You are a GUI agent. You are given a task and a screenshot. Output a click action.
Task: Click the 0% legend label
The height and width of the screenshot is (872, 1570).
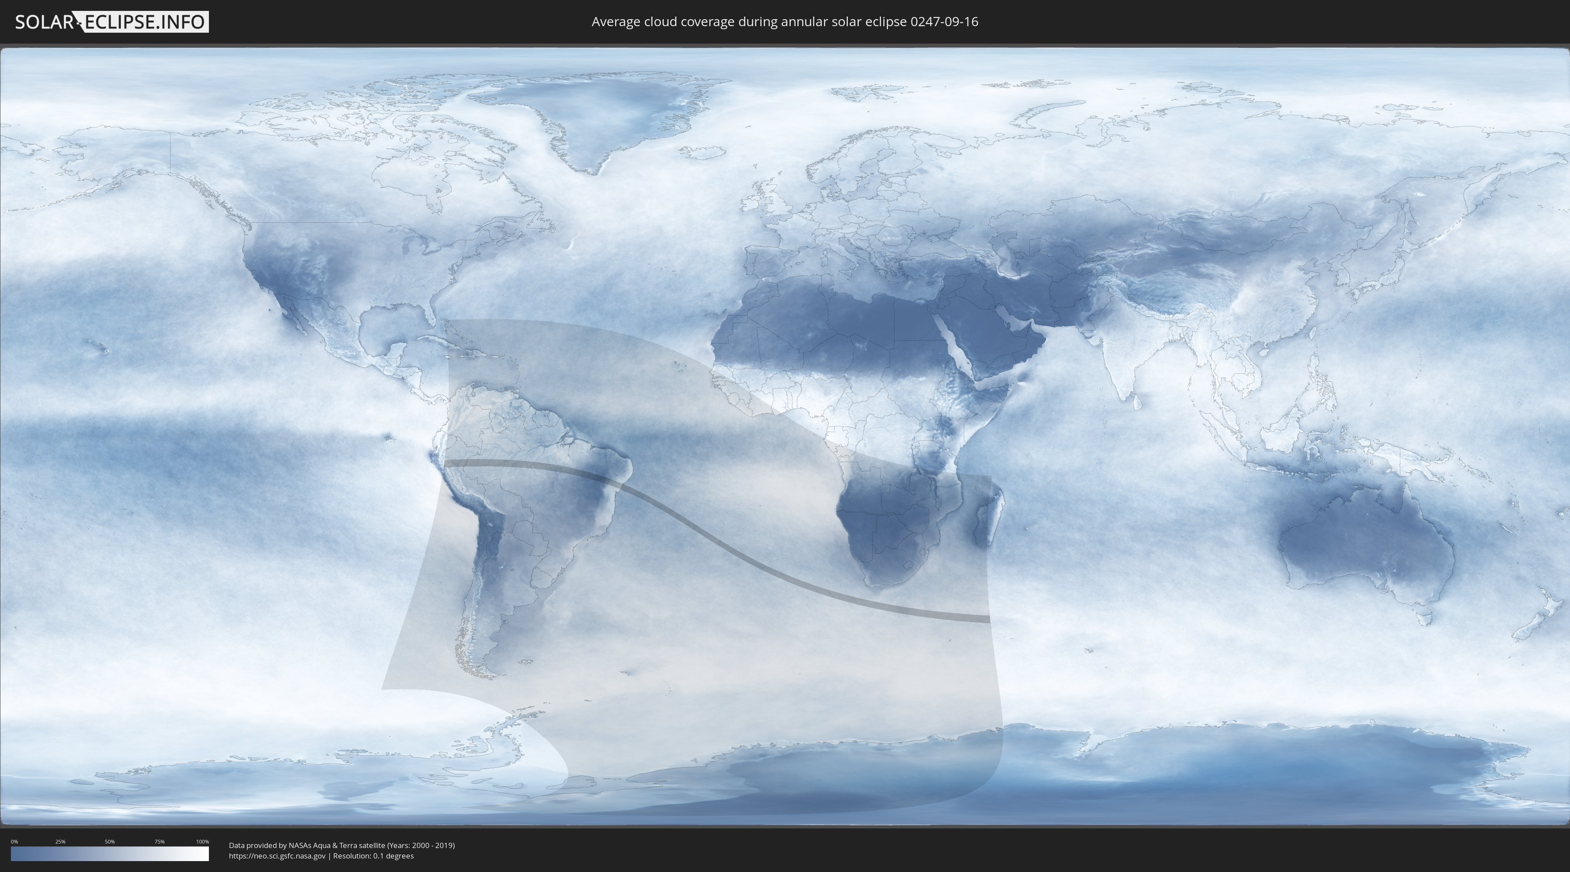[14, 841]
